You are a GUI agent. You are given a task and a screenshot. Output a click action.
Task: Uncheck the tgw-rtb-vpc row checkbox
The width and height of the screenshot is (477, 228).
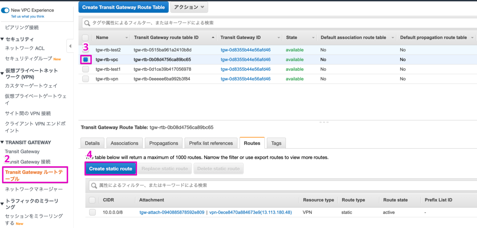85,59
